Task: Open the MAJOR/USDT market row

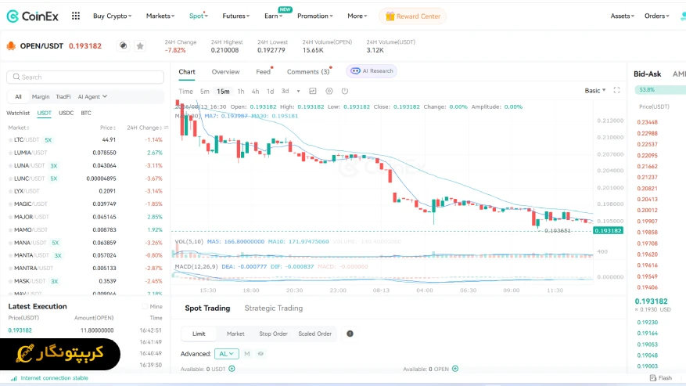Action: point(85,217)
